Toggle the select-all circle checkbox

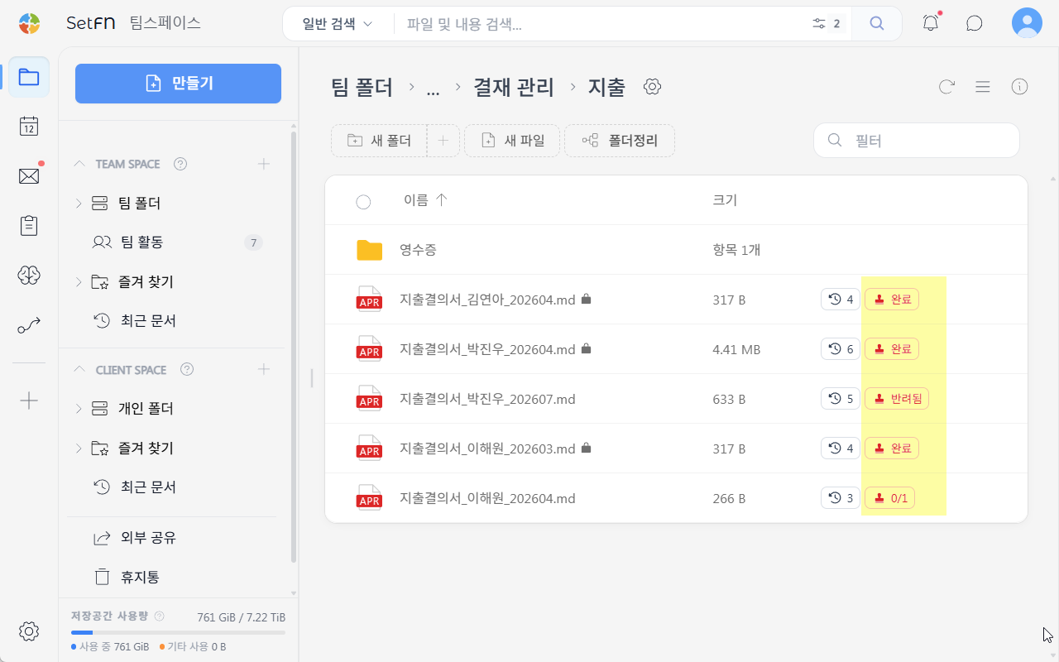[x=363, y=202]
